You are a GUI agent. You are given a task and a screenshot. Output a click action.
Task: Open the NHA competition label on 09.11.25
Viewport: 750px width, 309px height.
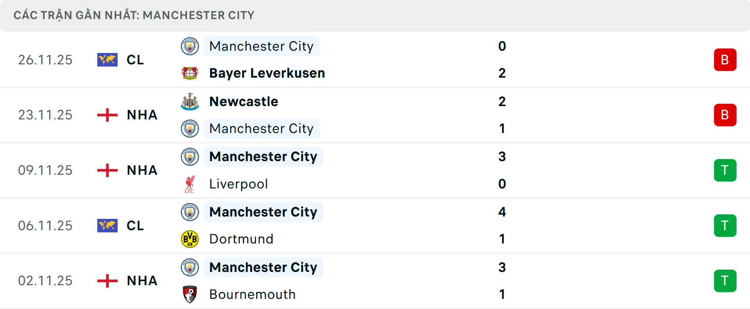(142, 170)
